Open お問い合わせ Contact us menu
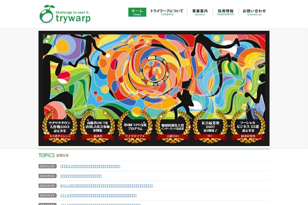 [x=254, y=12]
